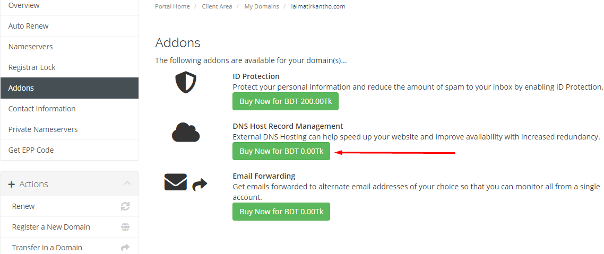Collapse the Actions panel chevron
The width and height of the screenshot is (604, 254).
[x=127, y=183]
